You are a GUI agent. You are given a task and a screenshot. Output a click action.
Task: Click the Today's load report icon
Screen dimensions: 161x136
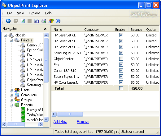click(23, 115)
